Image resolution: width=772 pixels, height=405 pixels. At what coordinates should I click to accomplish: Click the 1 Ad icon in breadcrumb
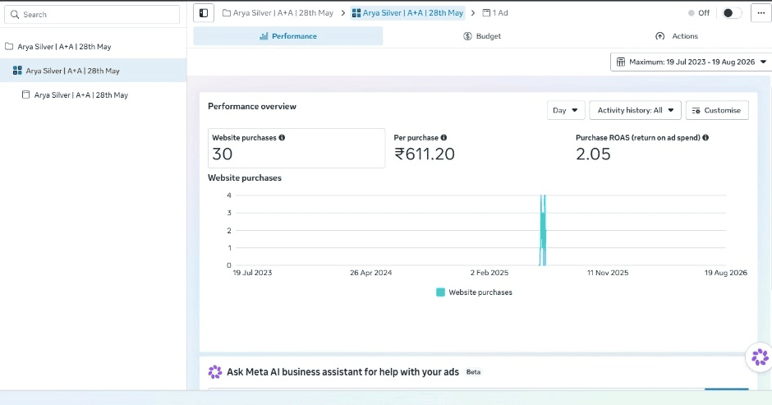[x=486, y=13]
